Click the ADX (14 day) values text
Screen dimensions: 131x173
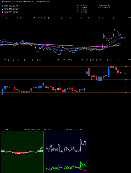[74, 129]
